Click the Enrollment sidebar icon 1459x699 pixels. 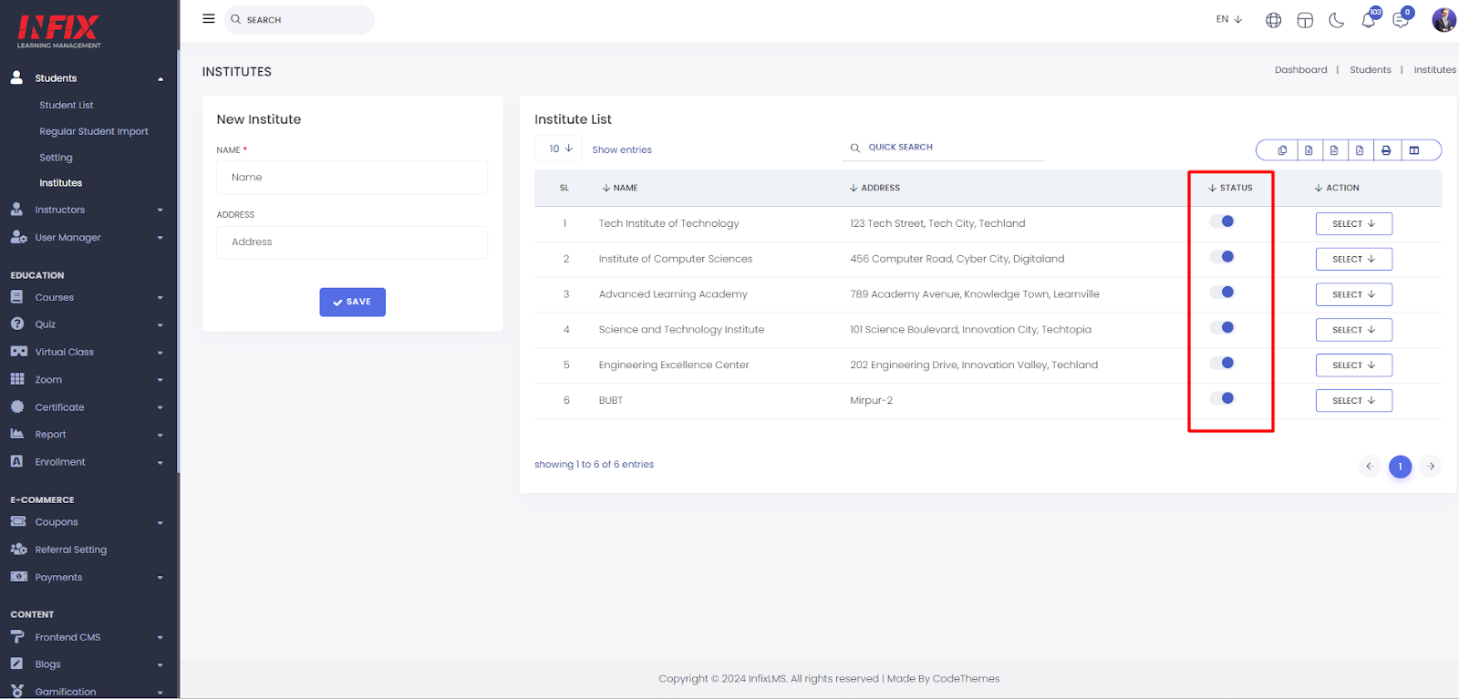coord(17,461)
